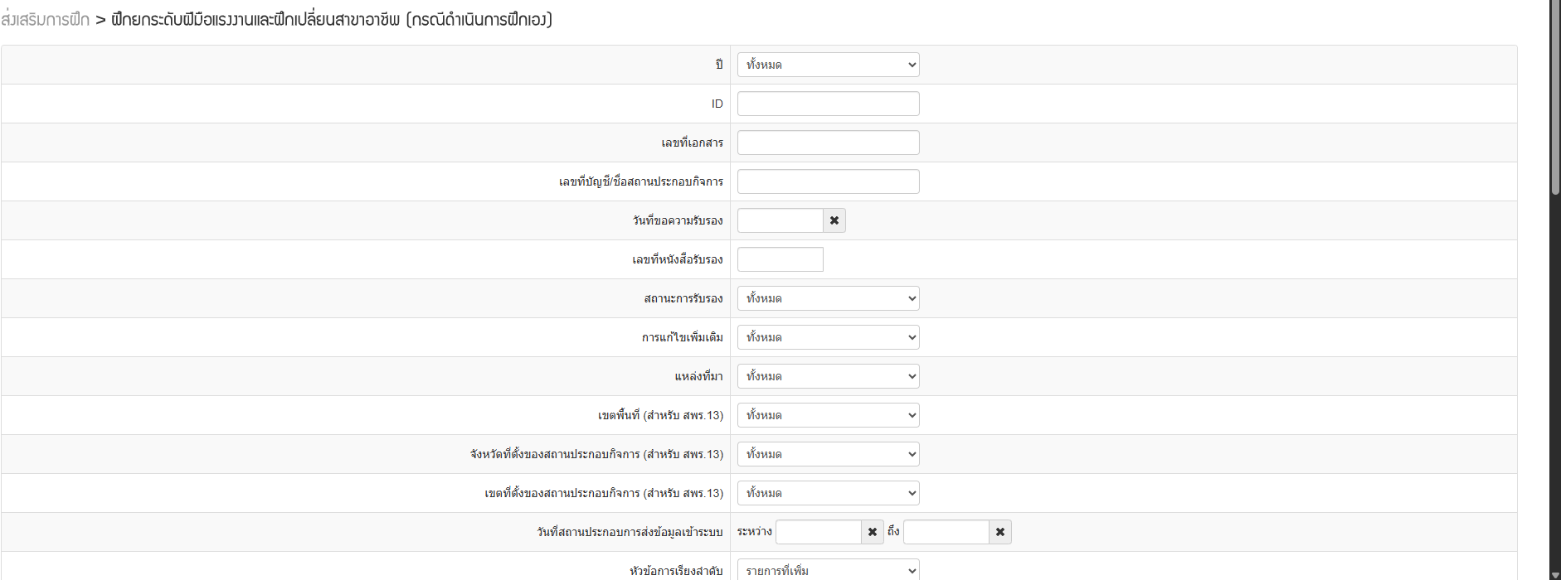The width and height of the screenshot is (1561, 580).
Task: Click the เลขที่บัญชี/ชื่อสถานประกอบกิจการ input field
Action: [x=828, y=181]
